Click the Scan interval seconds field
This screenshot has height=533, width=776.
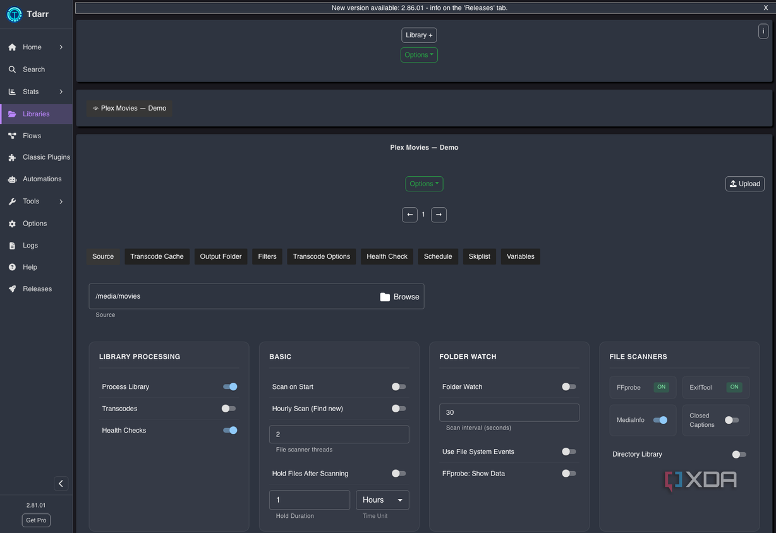(x=509, y=412)
